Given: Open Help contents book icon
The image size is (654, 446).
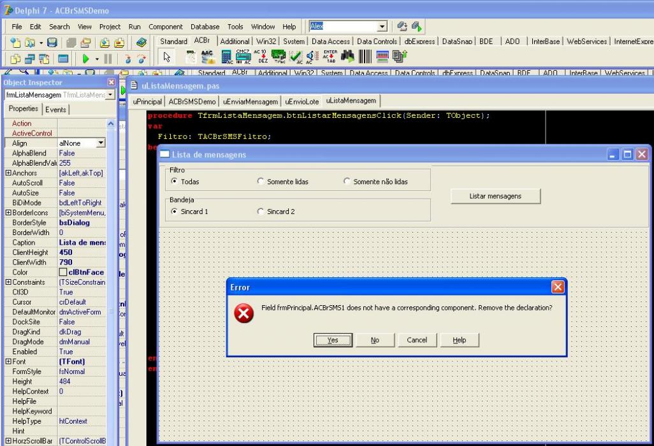Looking at the screenshot, I should [x=142, y=42].
